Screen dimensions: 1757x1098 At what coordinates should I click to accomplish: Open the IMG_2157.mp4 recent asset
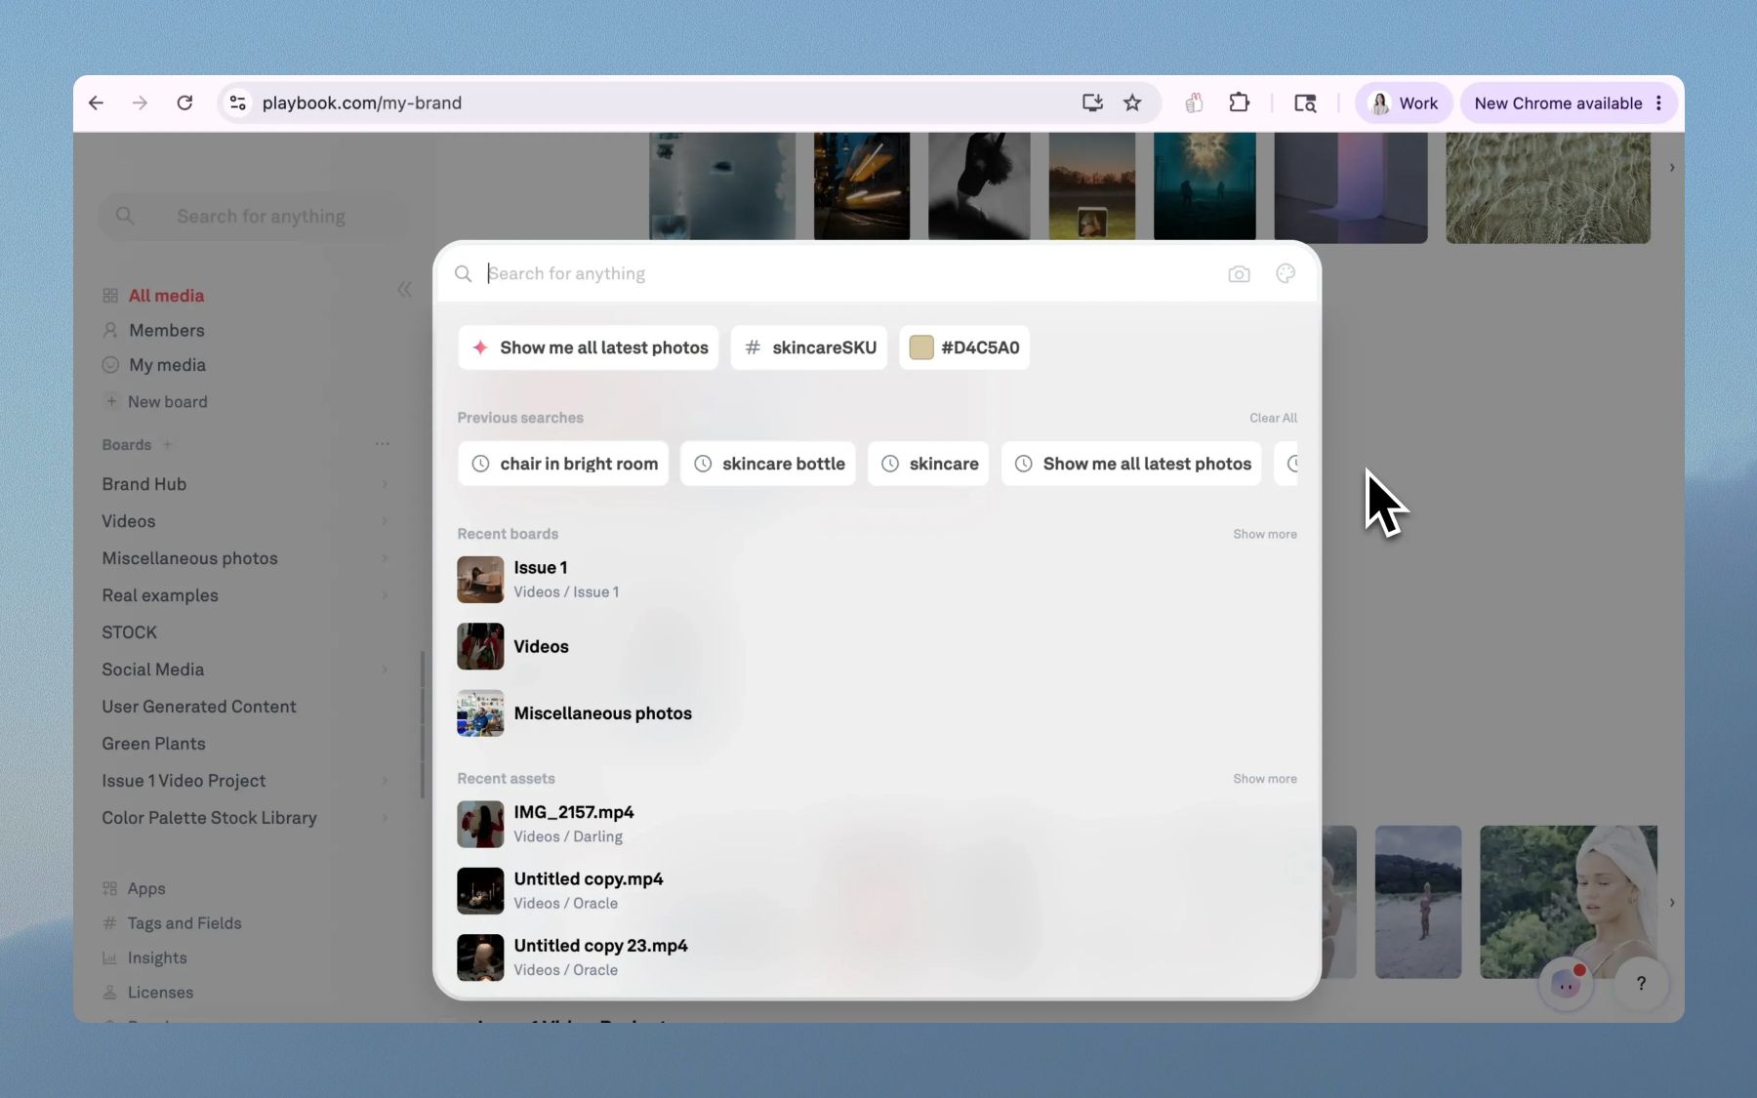tap(574, 824)
